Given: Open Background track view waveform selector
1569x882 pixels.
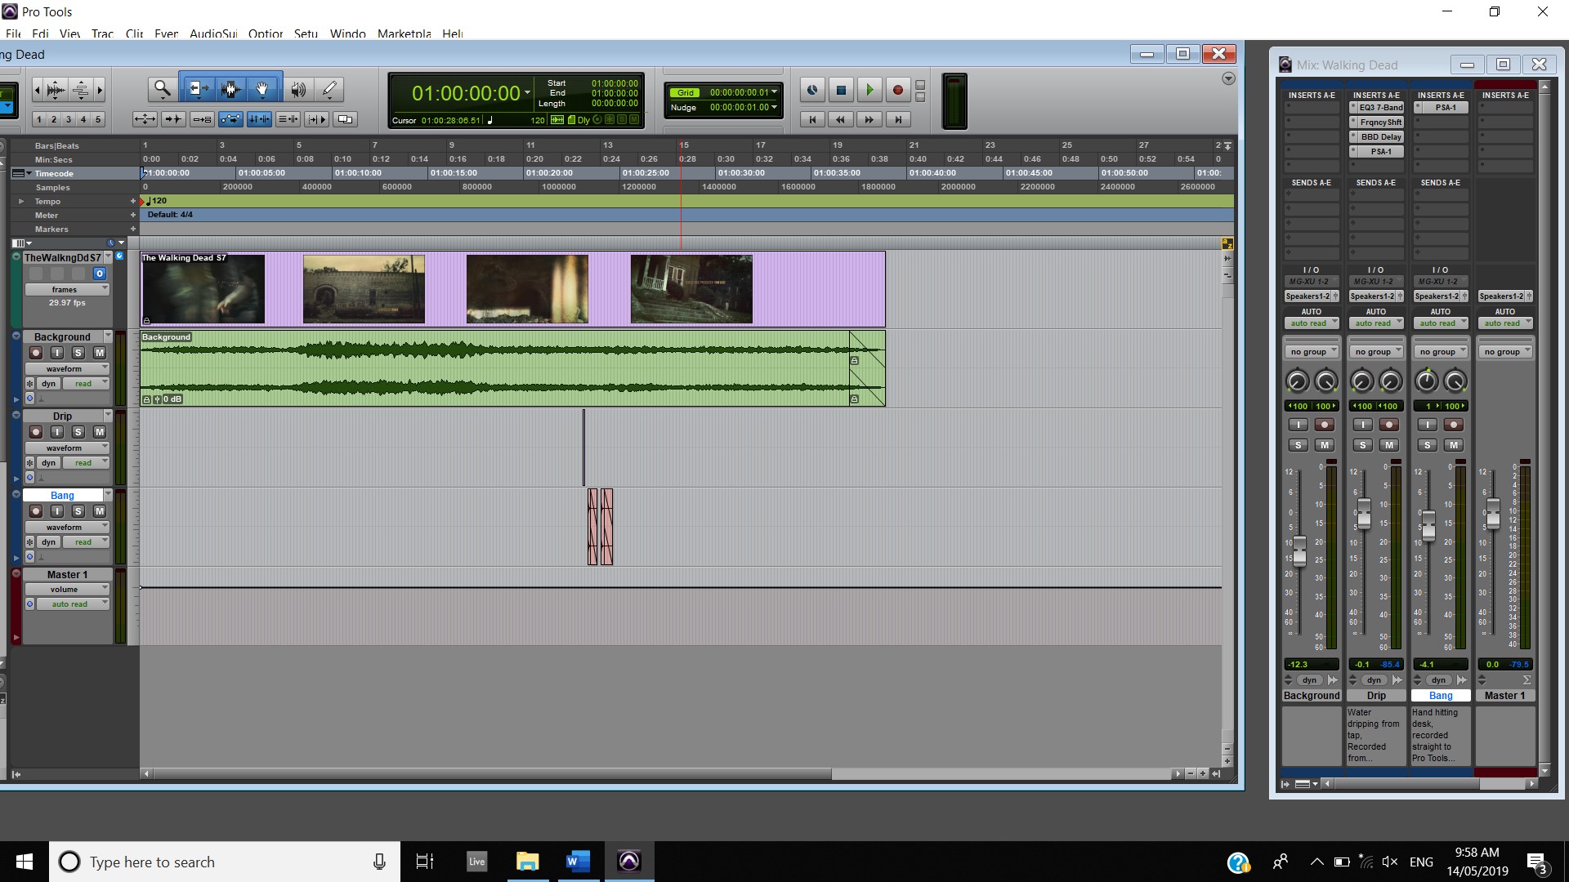Looking at the screenshot, I should pyautogui.click(x=66, y=368).
